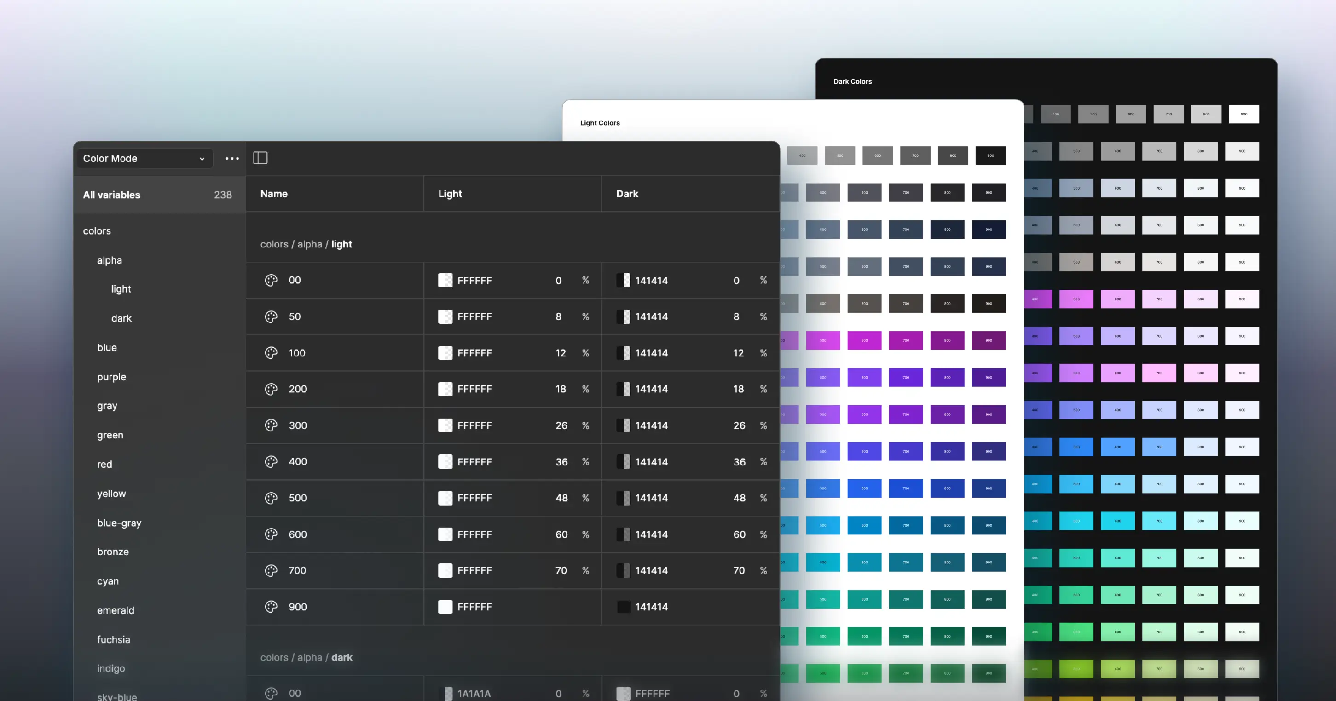Open the gray group in sidebar
Image resolution: width=1336 pixels, height=701 pixels.
click(x=107, y=406)
